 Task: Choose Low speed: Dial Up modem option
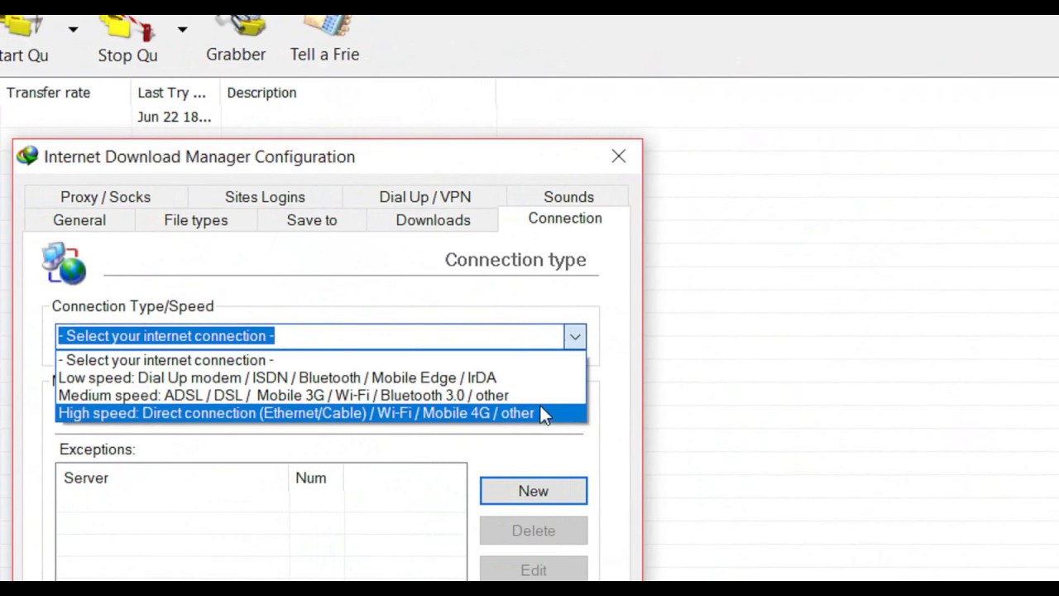coord(321,377)
